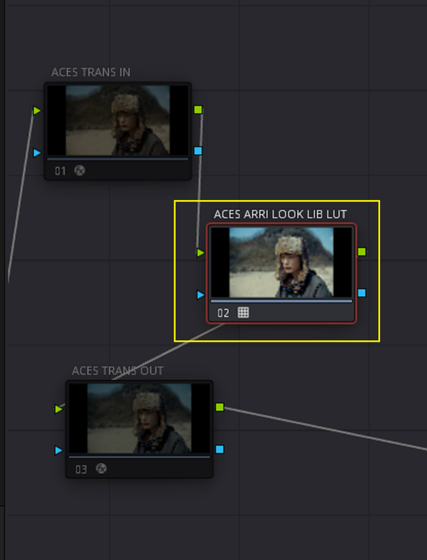Image resolution: width=427 pixels, height=560 pixels.
Task: Click node 02 blue key output square
Action: (362, 293)
